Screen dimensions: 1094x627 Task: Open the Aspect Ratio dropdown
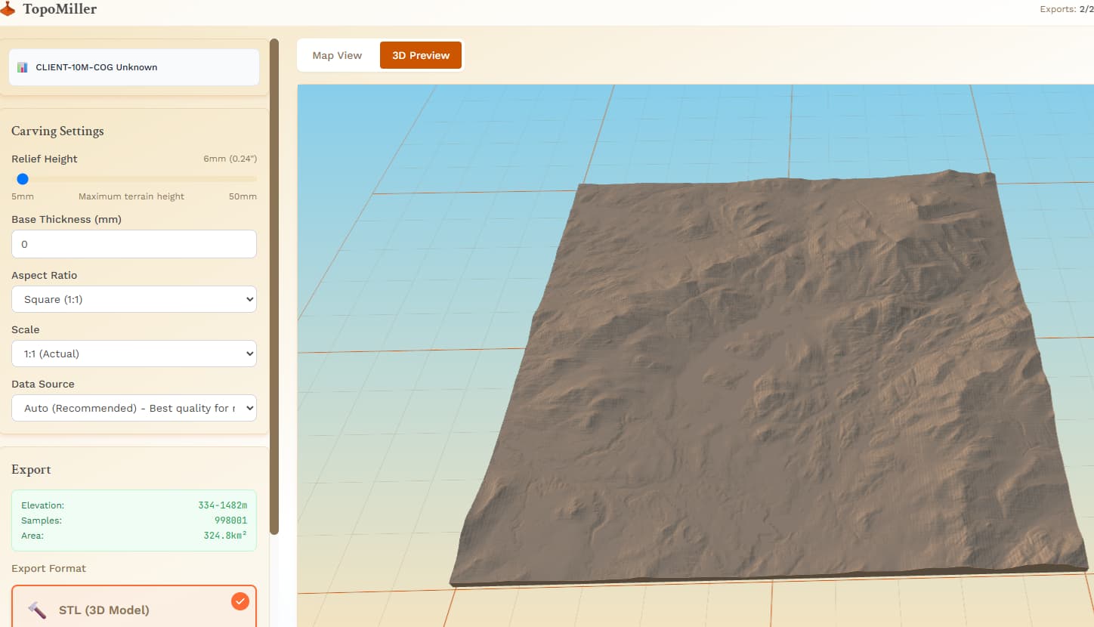coord(134,299)
